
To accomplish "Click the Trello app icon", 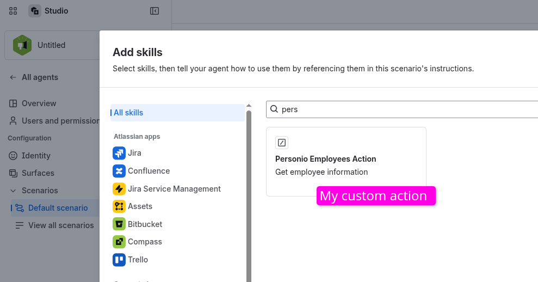I will point(119,260).
